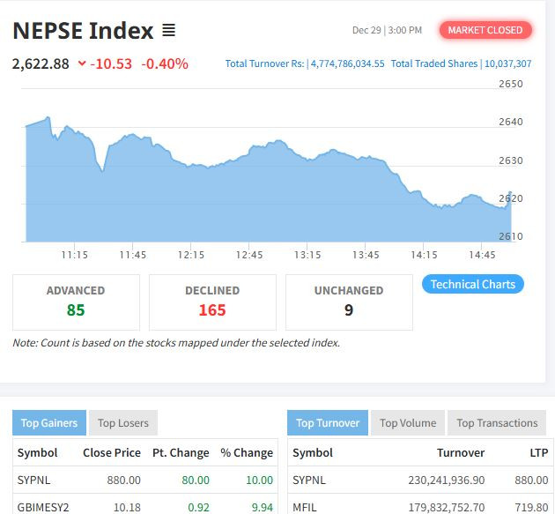This screenshot has height=514, width=555.
Task: Click the Declined count box showing 165
Action: 212,302
